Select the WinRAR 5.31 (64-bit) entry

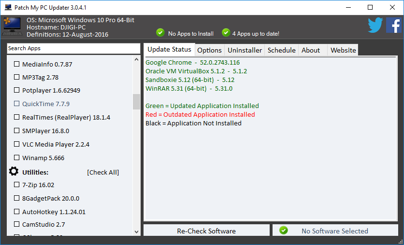(189, 89)
